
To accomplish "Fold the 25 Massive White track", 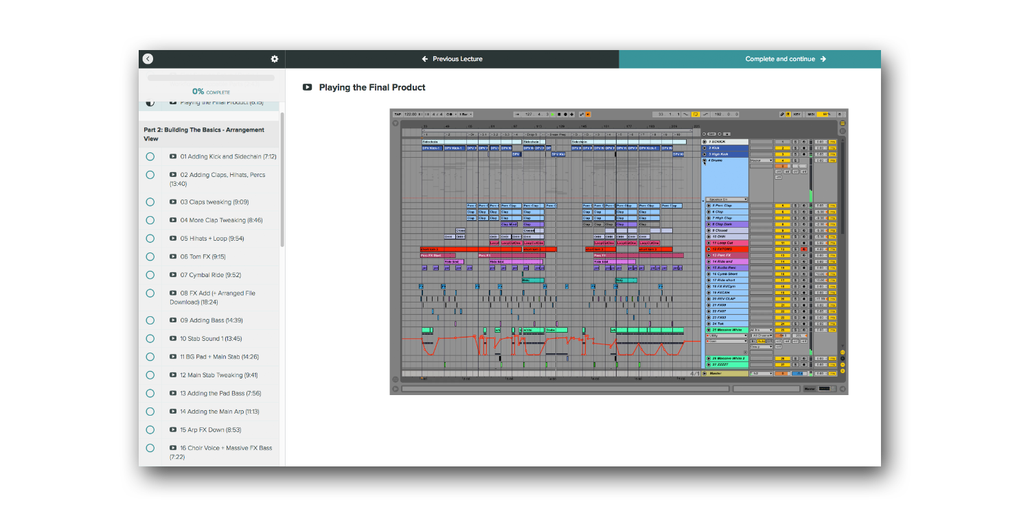I will tap(709, 330).
